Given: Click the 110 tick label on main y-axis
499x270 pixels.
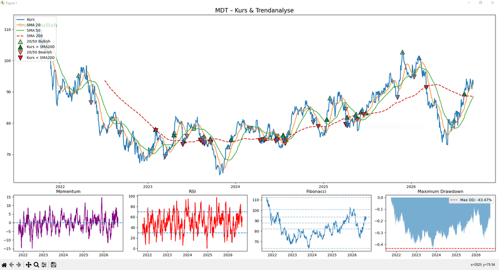Looking at the screenshot, I should pos(7,29).
